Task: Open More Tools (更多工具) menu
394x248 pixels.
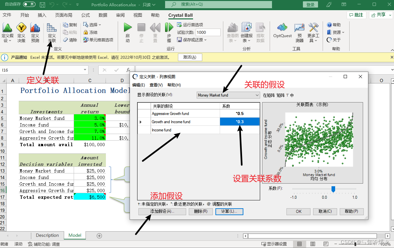Action: coord(313,33)
